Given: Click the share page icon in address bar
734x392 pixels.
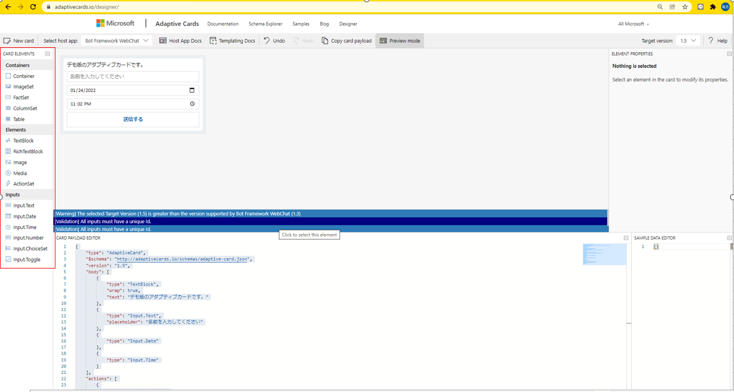Looking at the screenshot, I should pos(672,7).
